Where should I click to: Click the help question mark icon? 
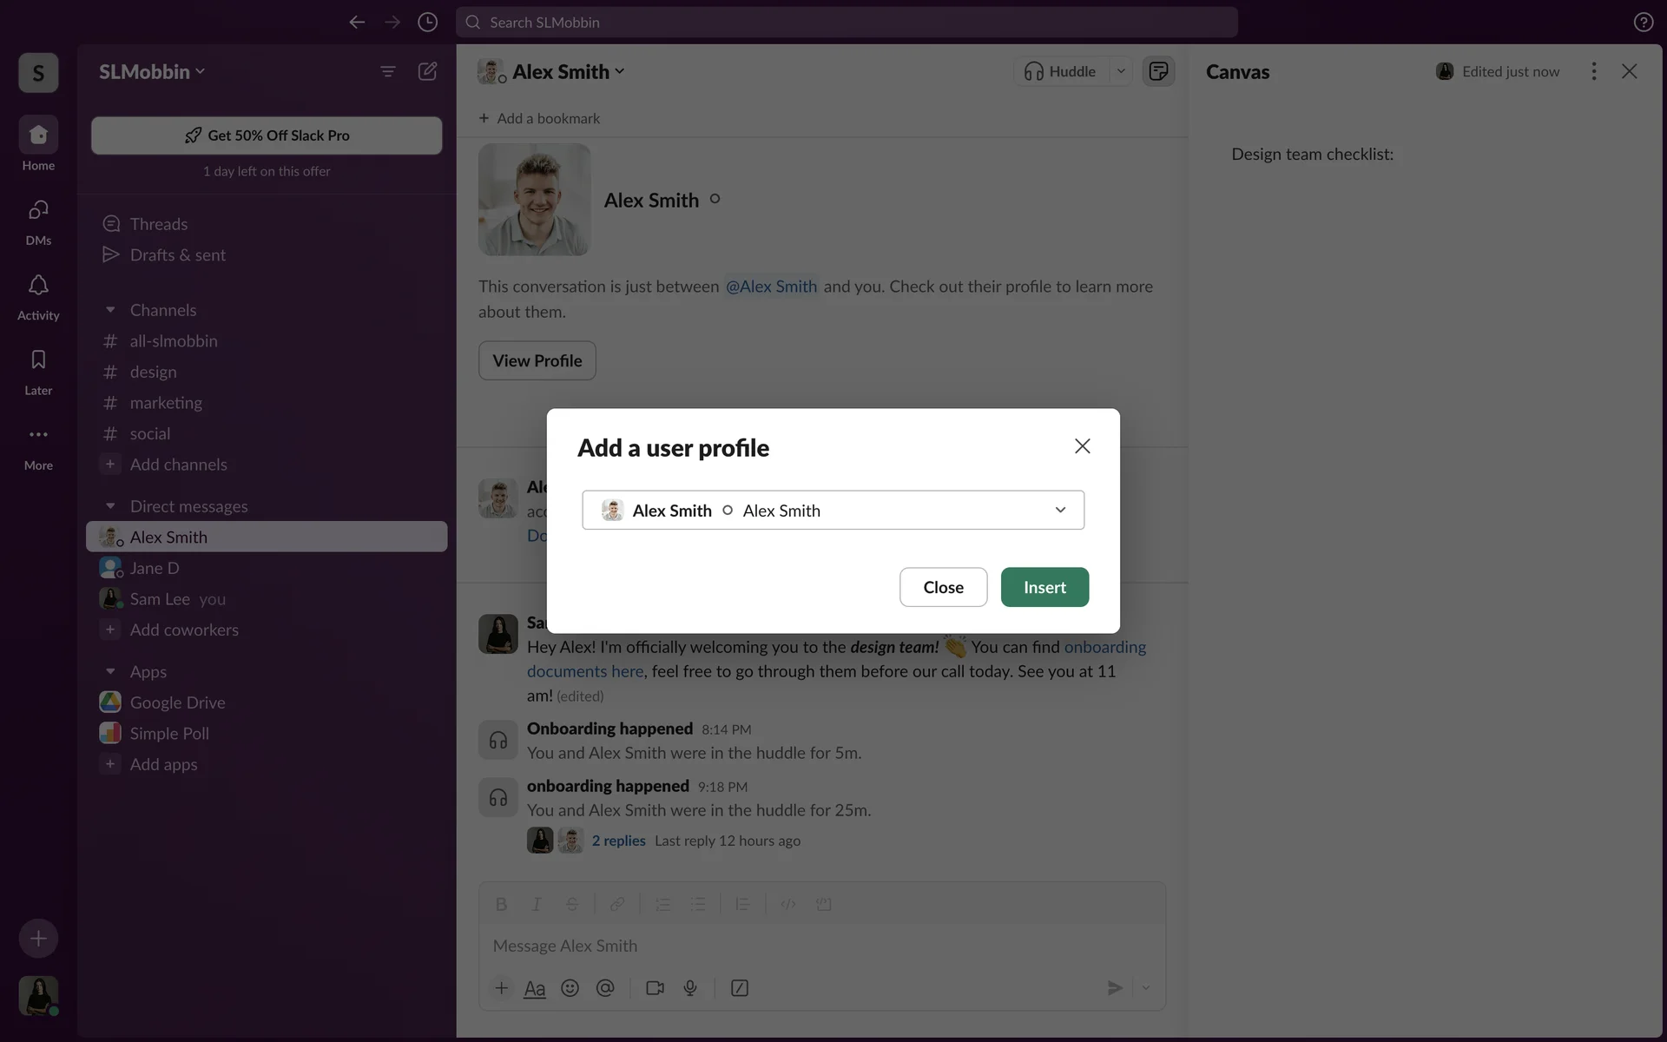pos(1643,23)
